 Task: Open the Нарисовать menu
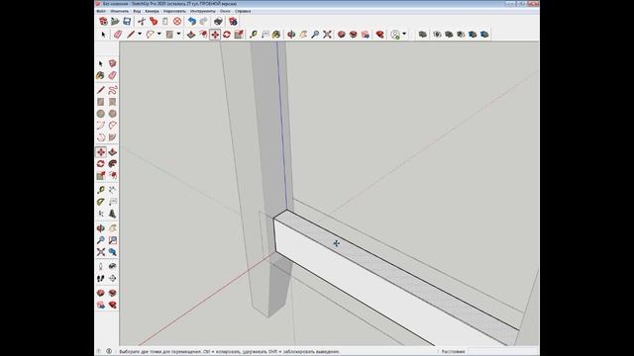pos(174,11)
